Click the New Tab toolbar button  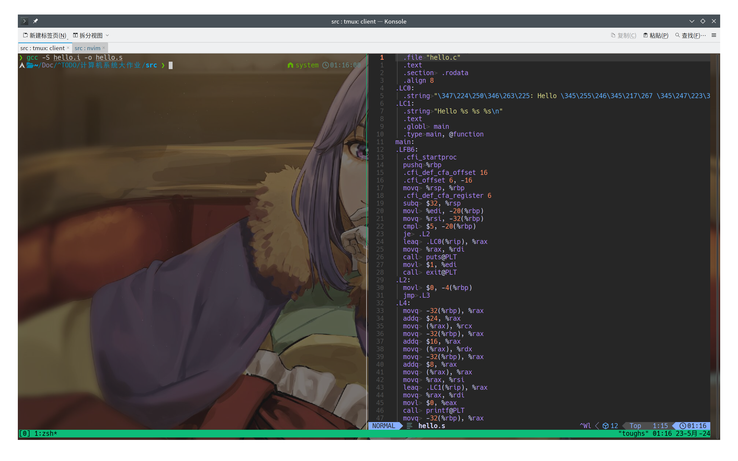pyautogui.click(x=44, y=35)
